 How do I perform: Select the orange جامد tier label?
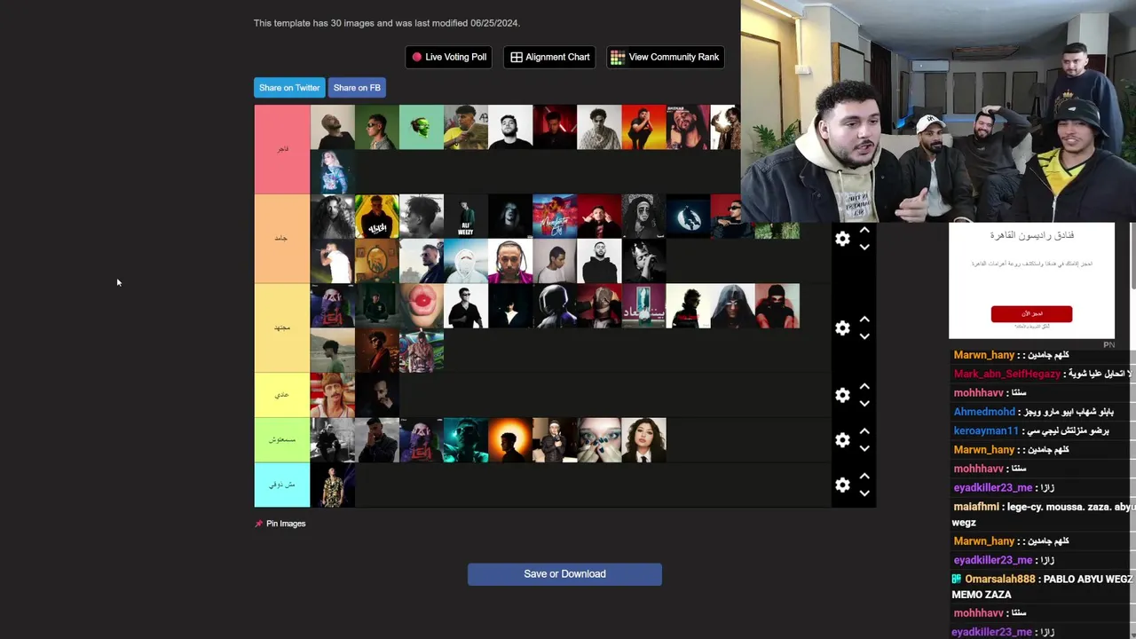(x=282, y=239)
